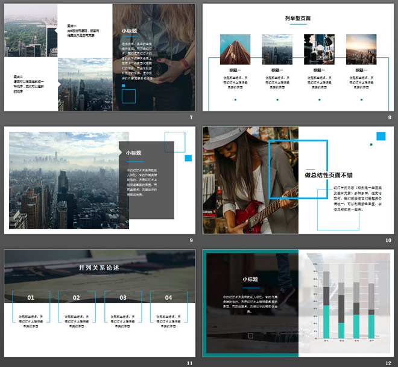This screenshot has width=398, height=367.
Task: Select slide 8 thumbnail titled 列举型页面
Action: pyautogui.click(x=298, y=57)
